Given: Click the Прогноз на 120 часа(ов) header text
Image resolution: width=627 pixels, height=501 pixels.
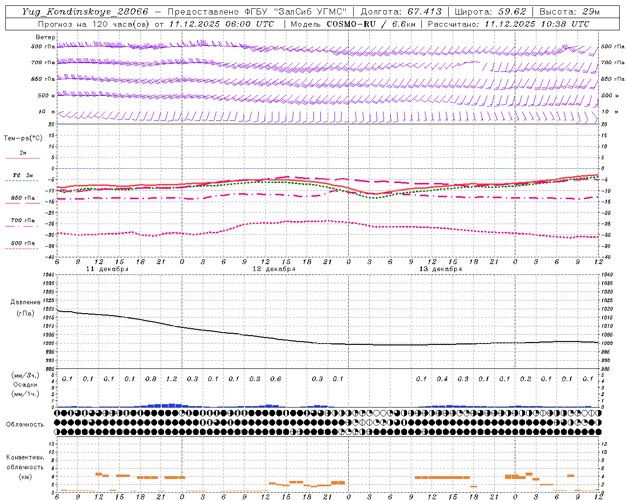Looking at the screenshot, I should 94,24.
